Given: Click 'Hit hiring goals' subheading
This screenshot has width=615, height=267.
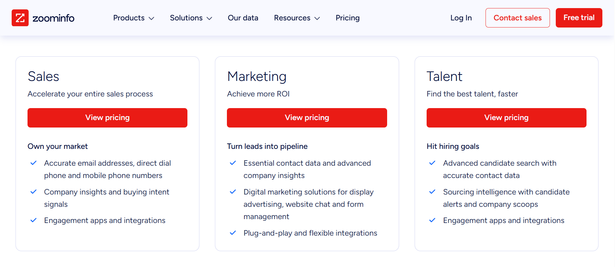Looking at the screenshot, I should pyautogui.click(x=453, y=146).
